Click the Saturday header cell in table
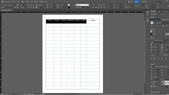Image resolution: width=169 pixels, height=95 pixels. pyautogui.click(x=93, y=21)
